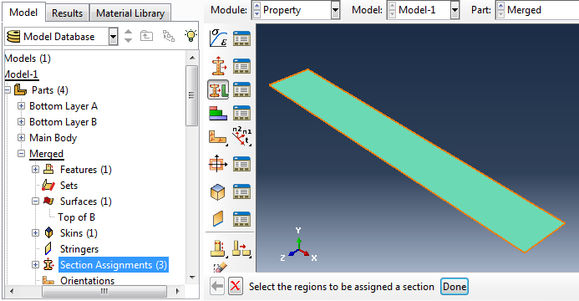Open the Section Manager icon
Viewport: 579px width, 301px height.
point(241,66)
